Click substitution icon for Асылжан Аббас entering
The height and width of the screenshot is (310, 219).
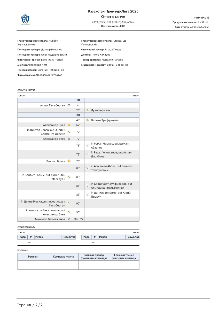(x=88, y=168)
